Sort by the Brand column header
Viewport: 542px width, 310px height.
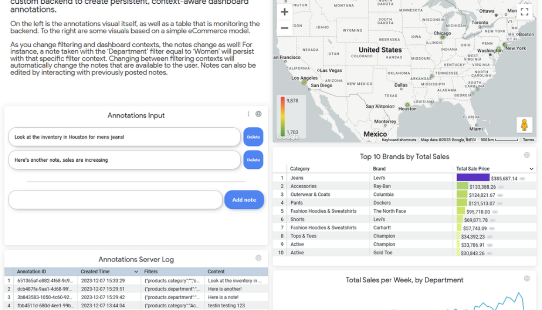pos(379,169)
